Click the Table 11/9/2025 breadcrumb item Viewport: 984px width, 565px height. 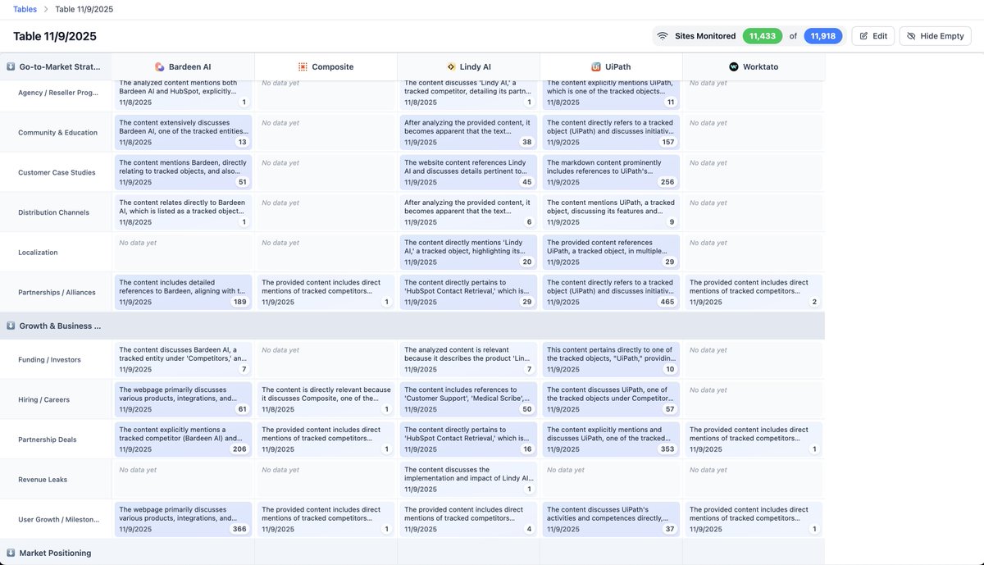click(x=84, y=9)
